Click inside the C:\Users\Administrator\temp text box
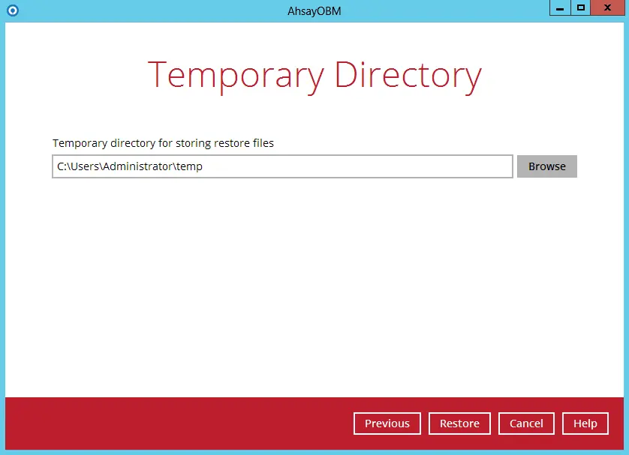This screenshot has height=455, width=629. (281, 166)
